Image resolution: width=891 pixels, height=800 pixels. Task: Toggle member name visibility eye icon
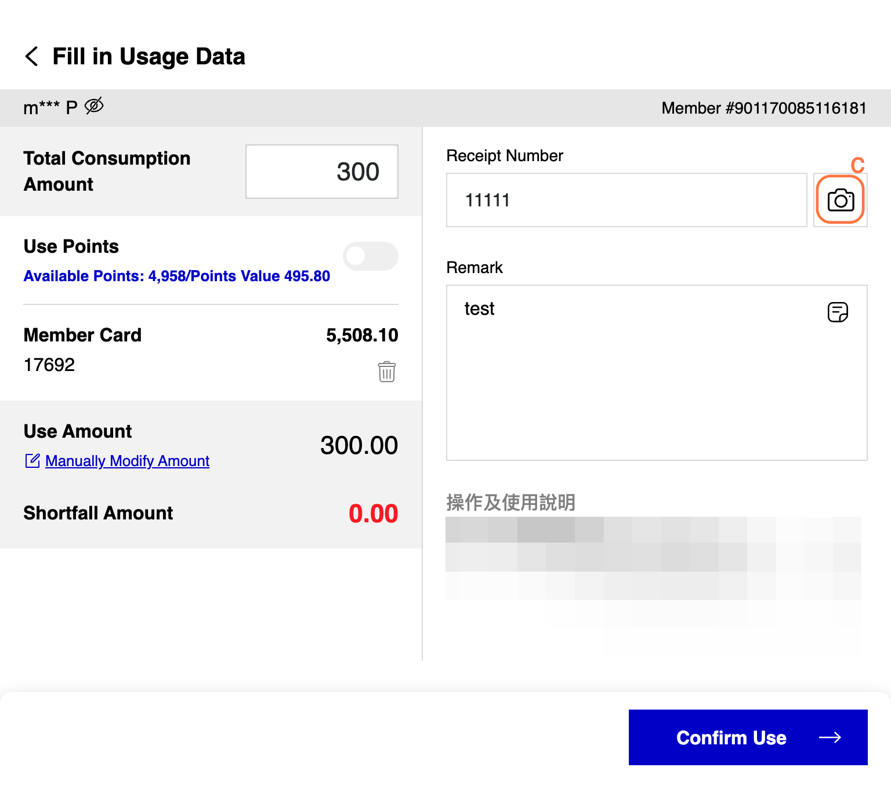(94, 106)
